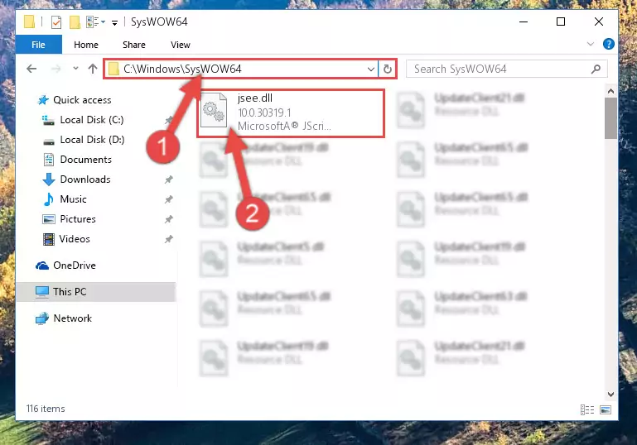This screenshot has width=637, height=445.
Task: Open the File menu
Action: click(39, 45)
